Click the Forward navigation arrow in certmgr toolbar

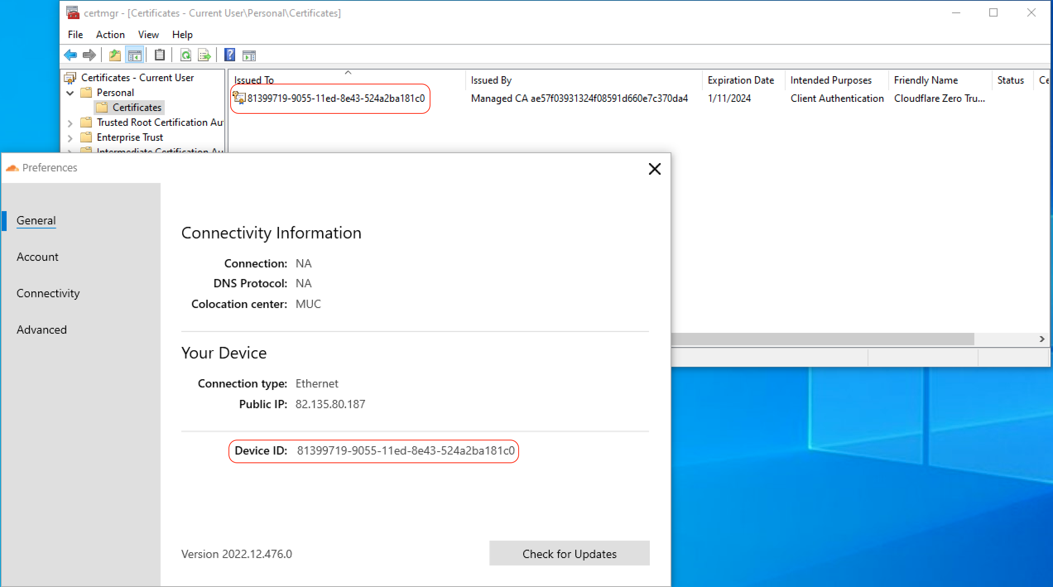89,55
